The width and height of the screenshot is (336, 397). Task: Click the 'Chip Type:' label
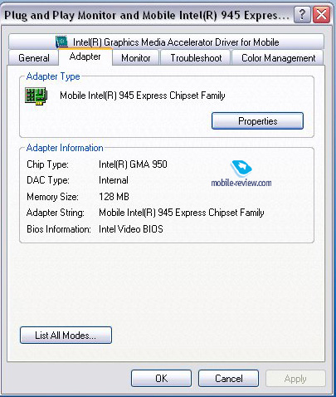[x=47, y=164]
